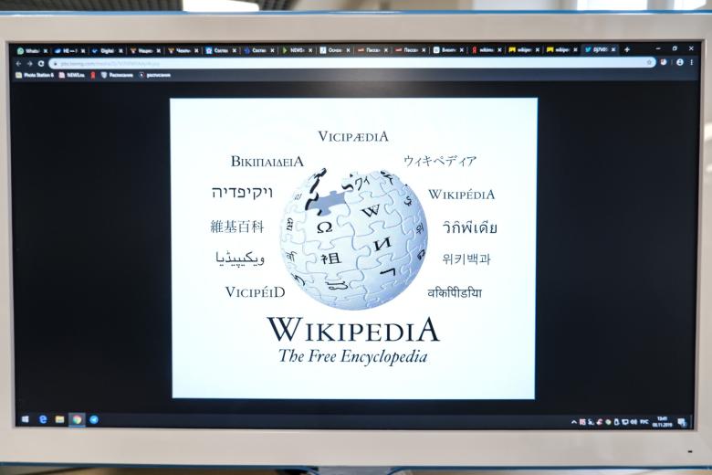This screenshot has height=475, width=712.
Task: Open the NEWS.ru bookmark
Action: point(72,76)
